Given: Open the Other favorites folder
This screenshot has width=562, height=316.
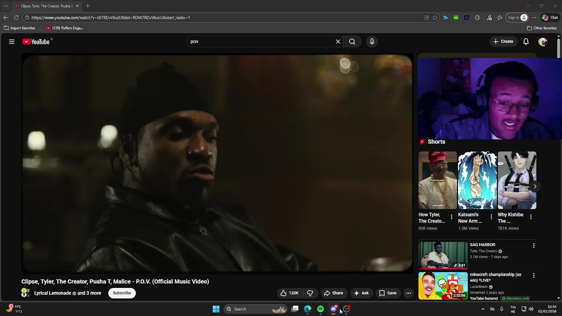Looking at the screenshot, I should point(542,28).
